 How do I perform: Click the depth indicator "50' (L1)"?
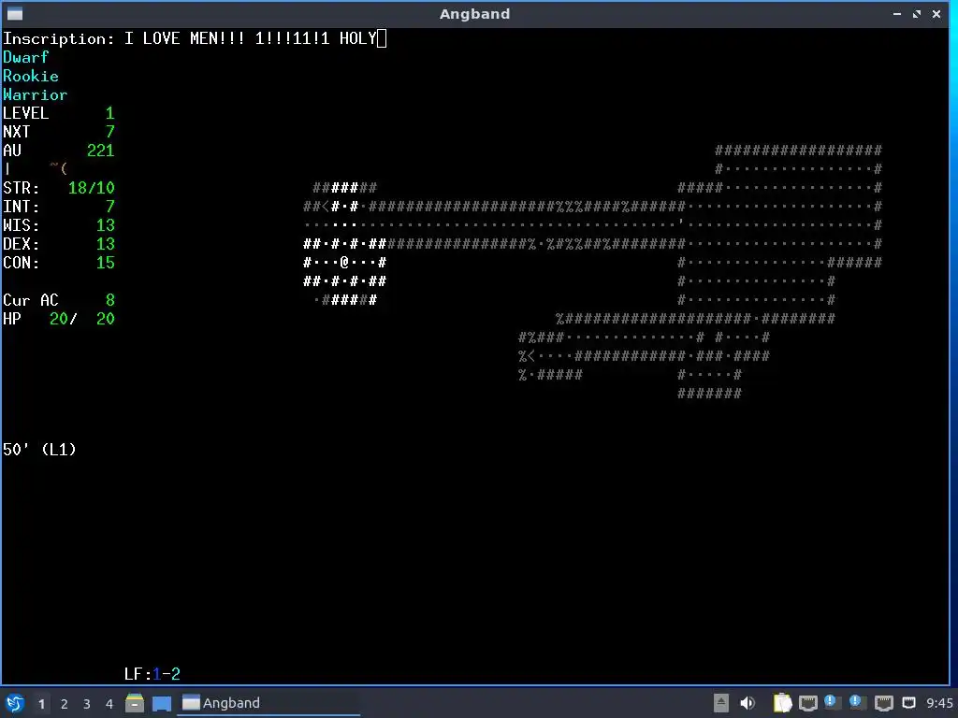point(39,450)
